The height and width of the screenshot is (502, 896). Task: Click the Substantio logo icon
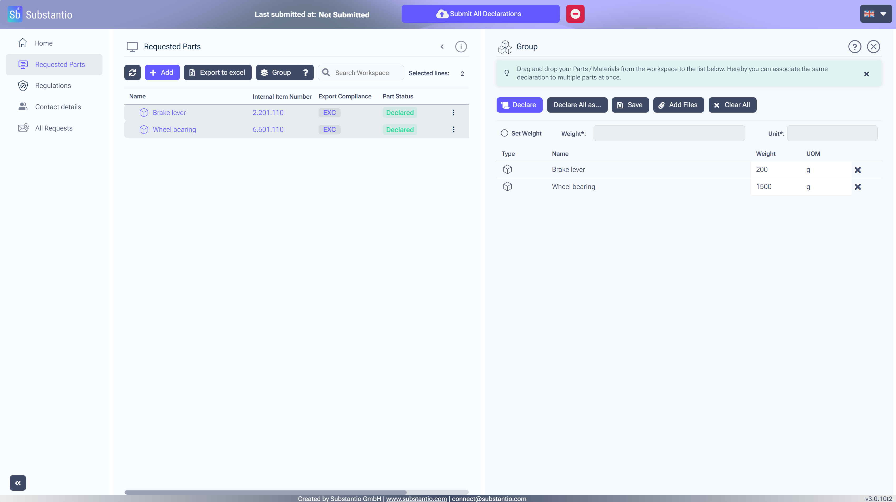14,14
